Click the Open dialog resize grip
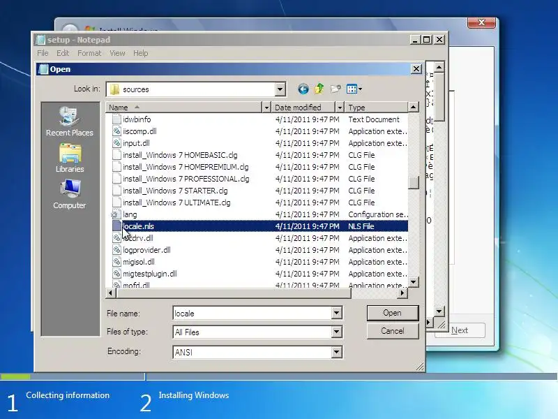This screenshot has width=558, height=419. 421,367
